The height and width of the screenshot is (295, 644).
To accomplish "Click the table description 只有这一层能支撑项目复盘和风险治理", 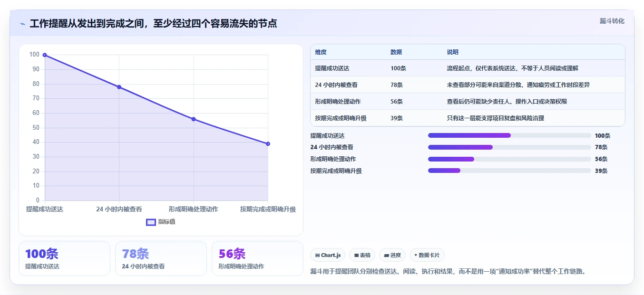I will (x=495, y=118).
